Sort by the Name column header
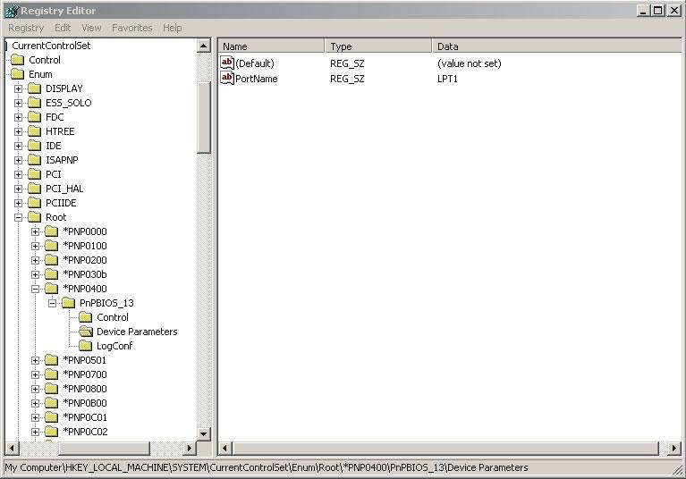Image resolution: width=686 pixels, height=479 pixels. [x=271, y=46]
